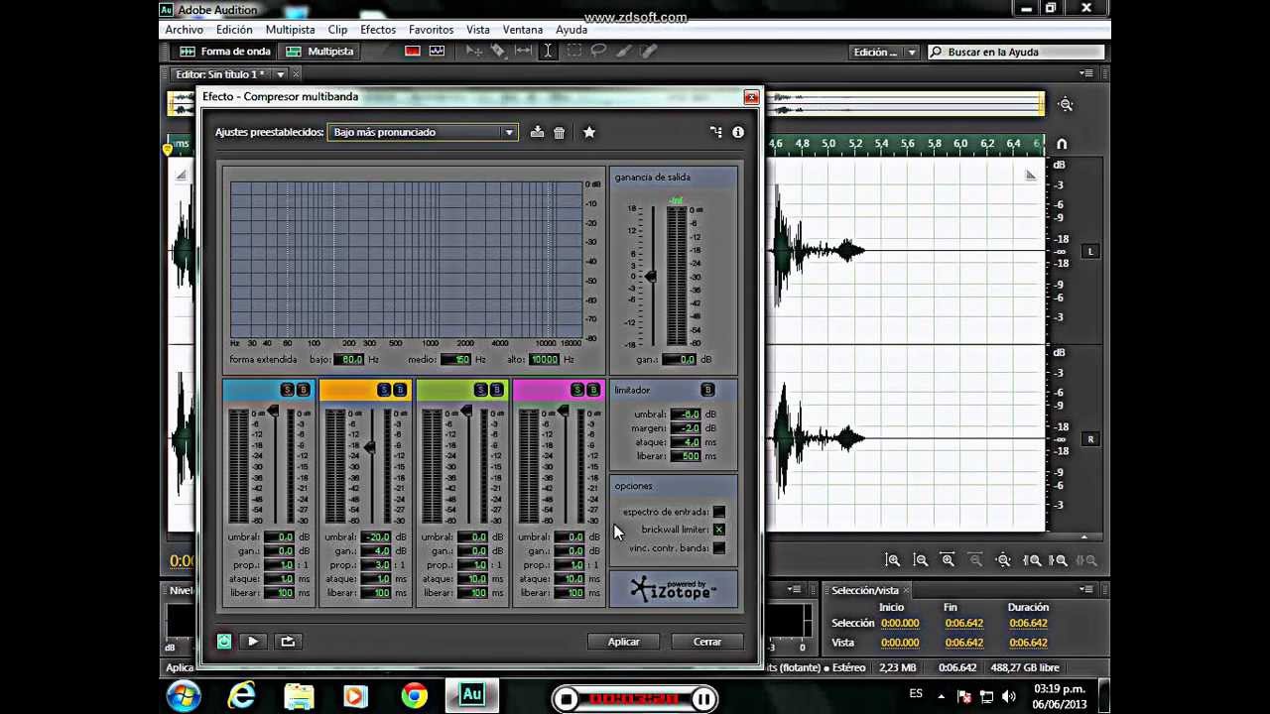Bypass the orange band two
1270x714 pixels.
[400, 390]
